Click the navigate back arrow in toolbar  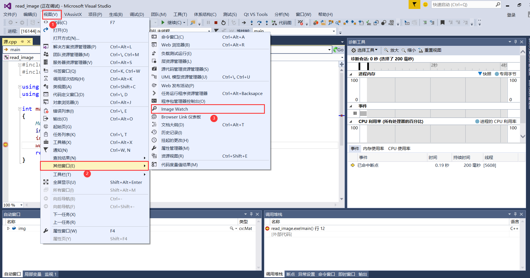[11, 22]
